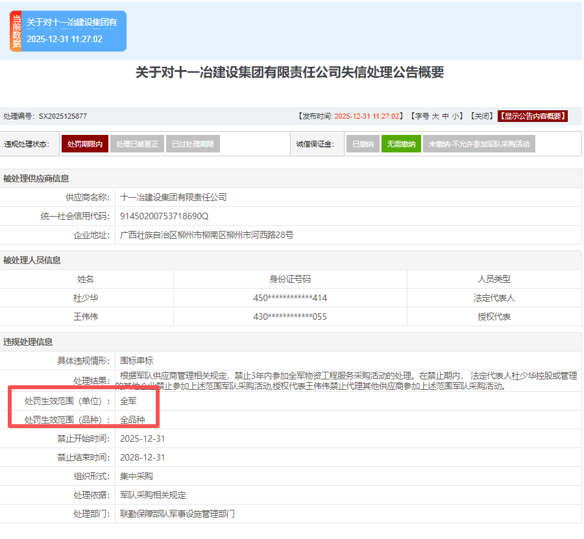Click the 关闭 link
Viewport: 584px width, 539px height.
point(480,116)
